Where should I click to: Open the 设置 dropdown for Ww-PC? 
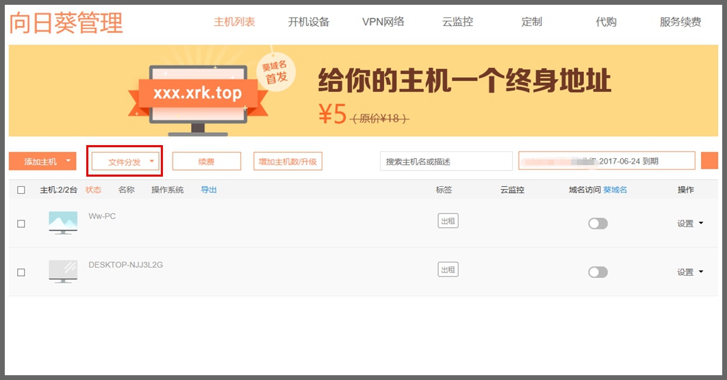pyautogui.click(x=689, y=224)
